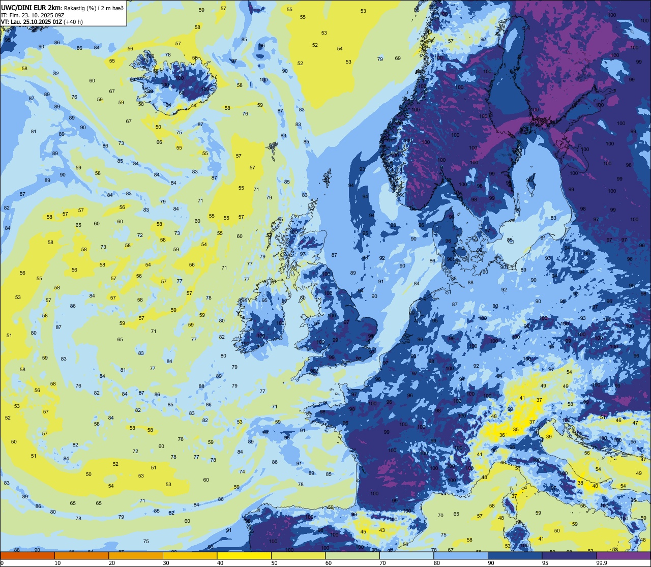Image resolution: width=651 pixels, height=567 pixels.
Task: Click the '74' value west of Biscay
Action: point(242,472)
